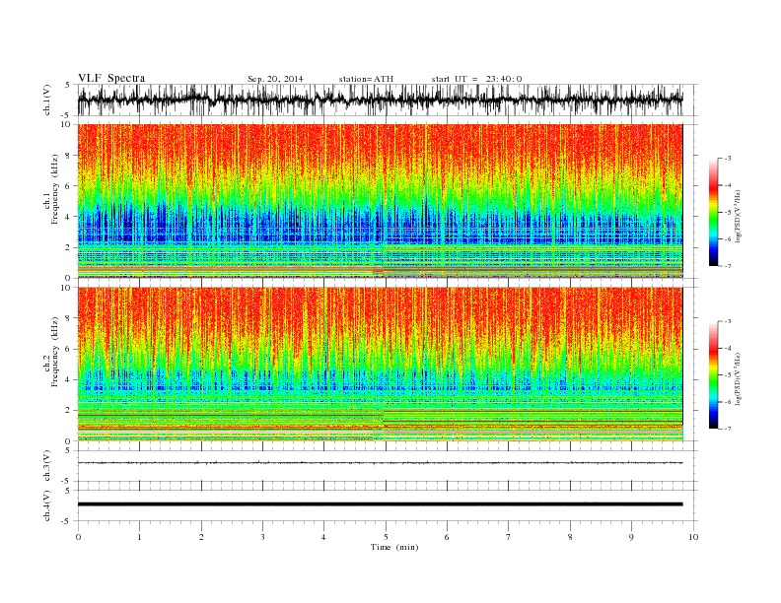
Task: Click inside the ch.1 spectrogram plot
Action: 380,201
